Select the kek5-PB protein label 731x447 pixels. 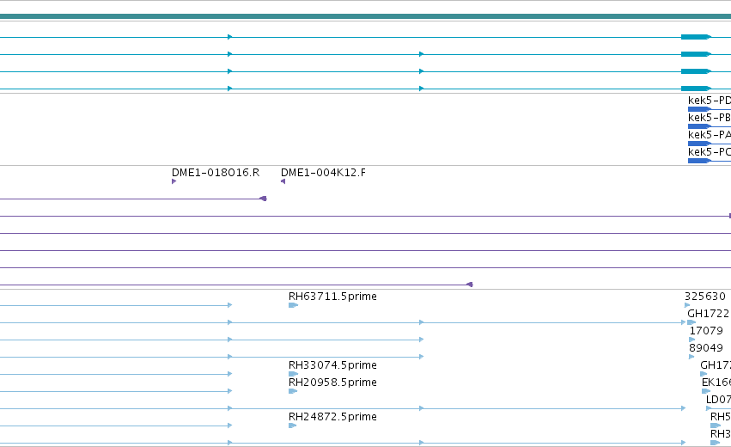[x=709, y=118]
